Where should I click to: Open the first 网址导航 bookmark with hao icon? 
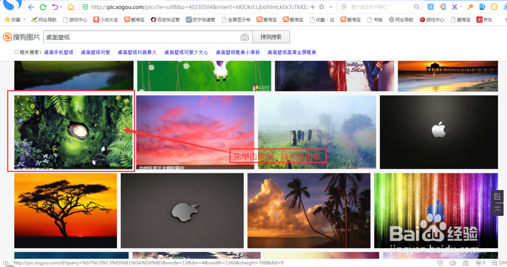pyautogui.click(x=44, y=20)
